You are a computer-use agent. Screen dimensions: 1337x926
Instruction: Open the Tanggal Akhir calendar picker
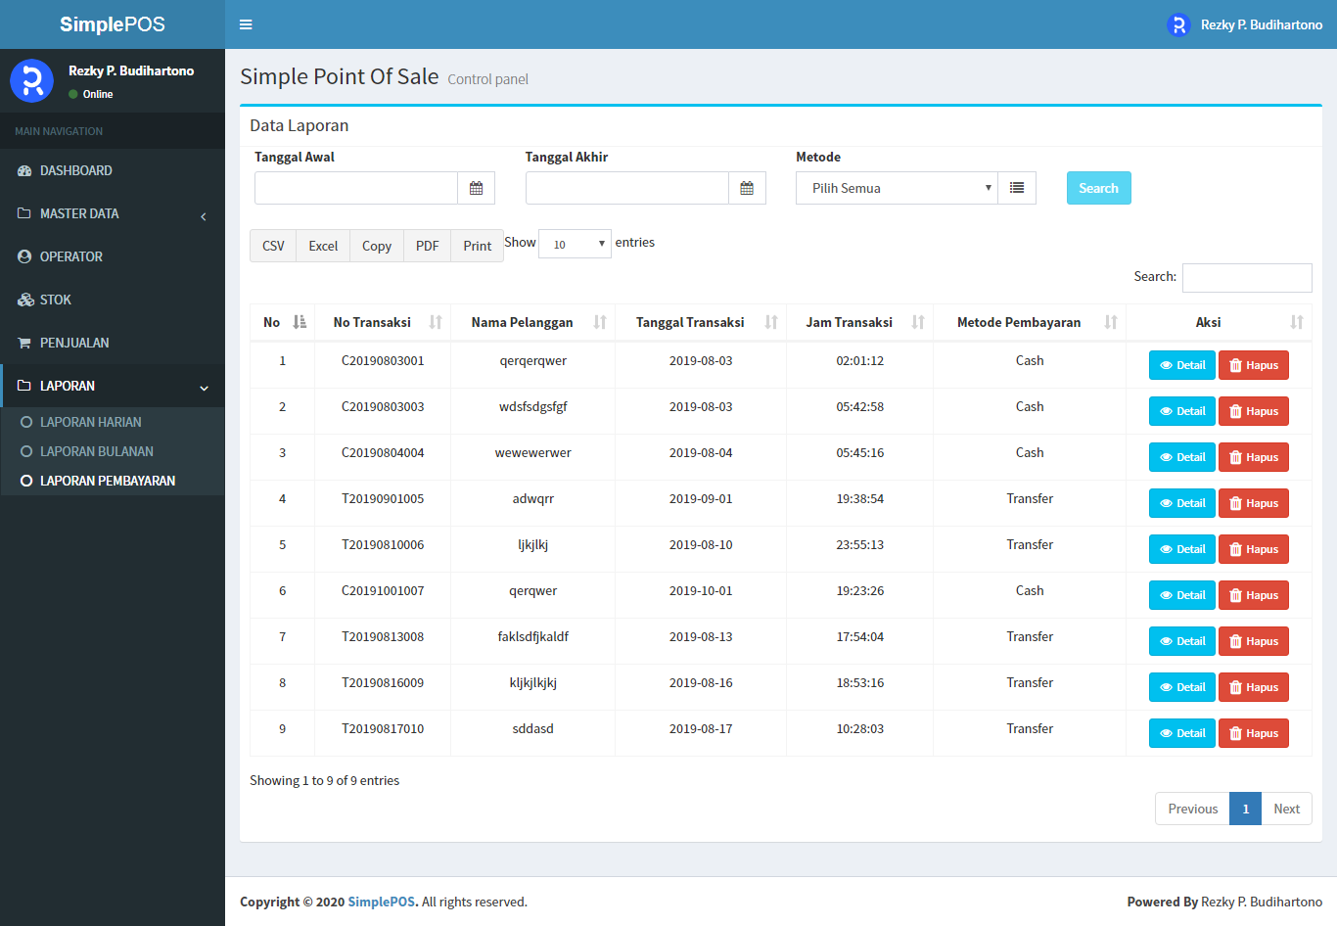[747, 187]
